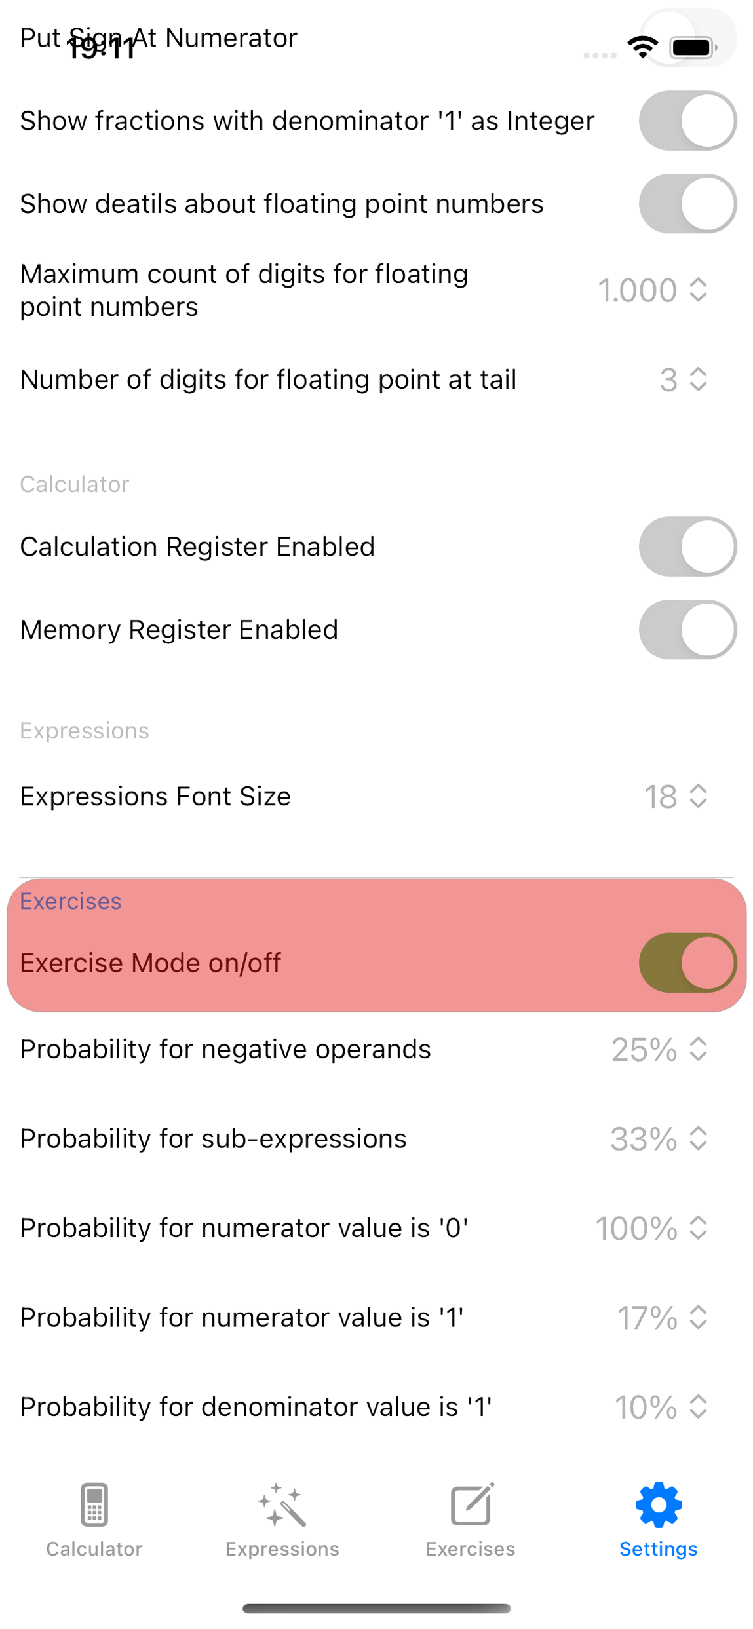Change numerator value is '1' probability
Image resolution: width=753 pixels, height=1629 pixels.
point(662,1318)
